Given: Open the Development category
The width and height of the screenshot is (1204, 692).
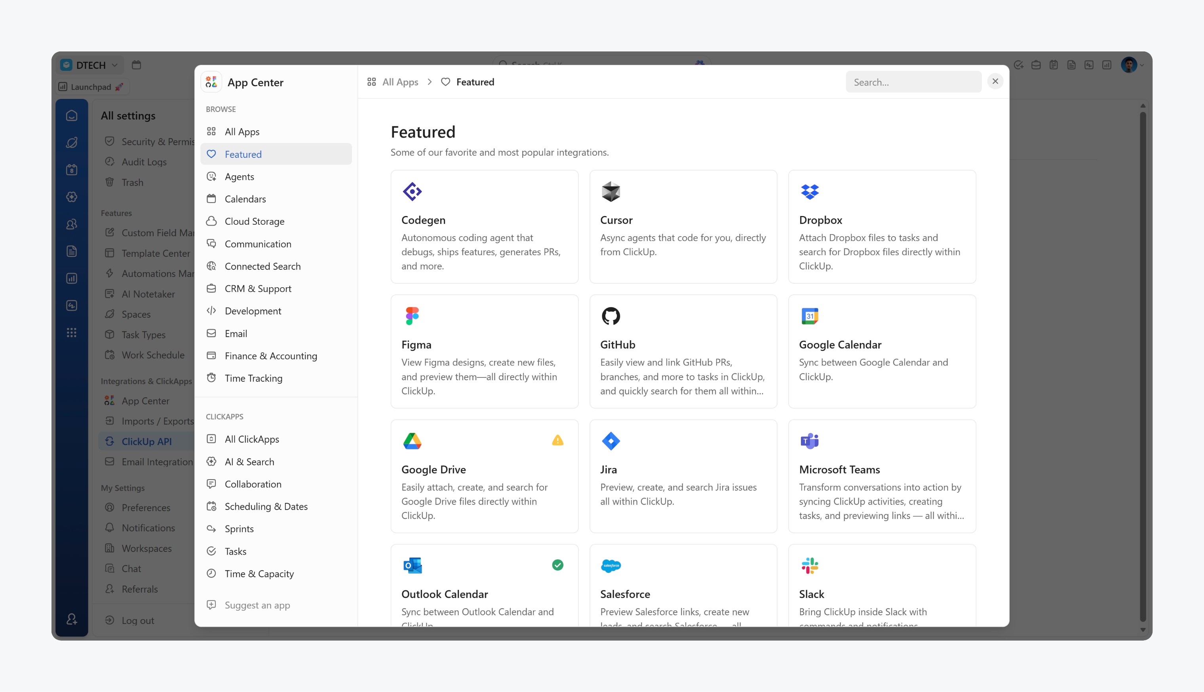Looking at the screenshot, I should [x=253, y=311].
